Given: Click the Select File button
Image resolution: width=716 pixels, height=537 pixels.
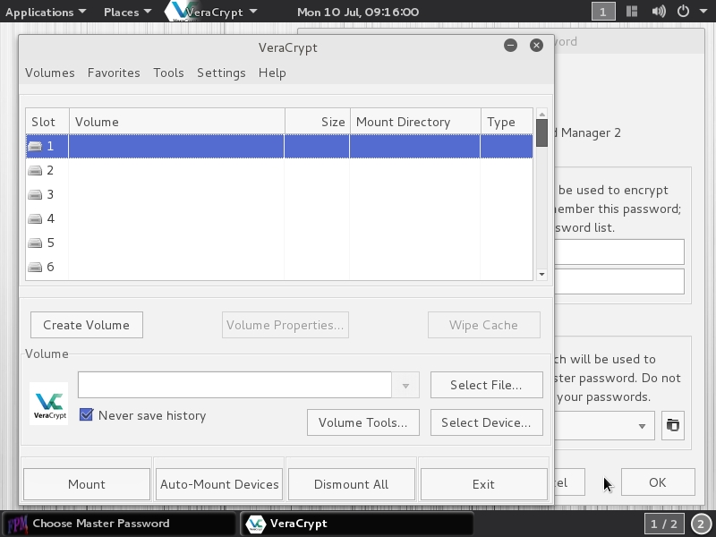Looking at the screenshot, I should click(487, 385).
